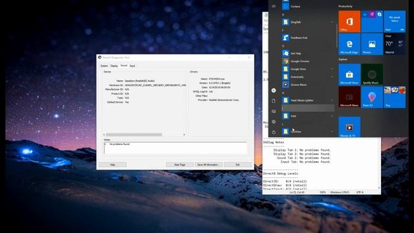Open the Play games tile
This screenshot has height=233, width=414.
pos(395,97)
